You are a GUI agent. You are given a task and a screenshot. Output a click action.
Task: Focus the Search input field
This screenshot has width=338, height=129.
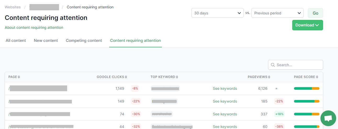tap(298, 65)
